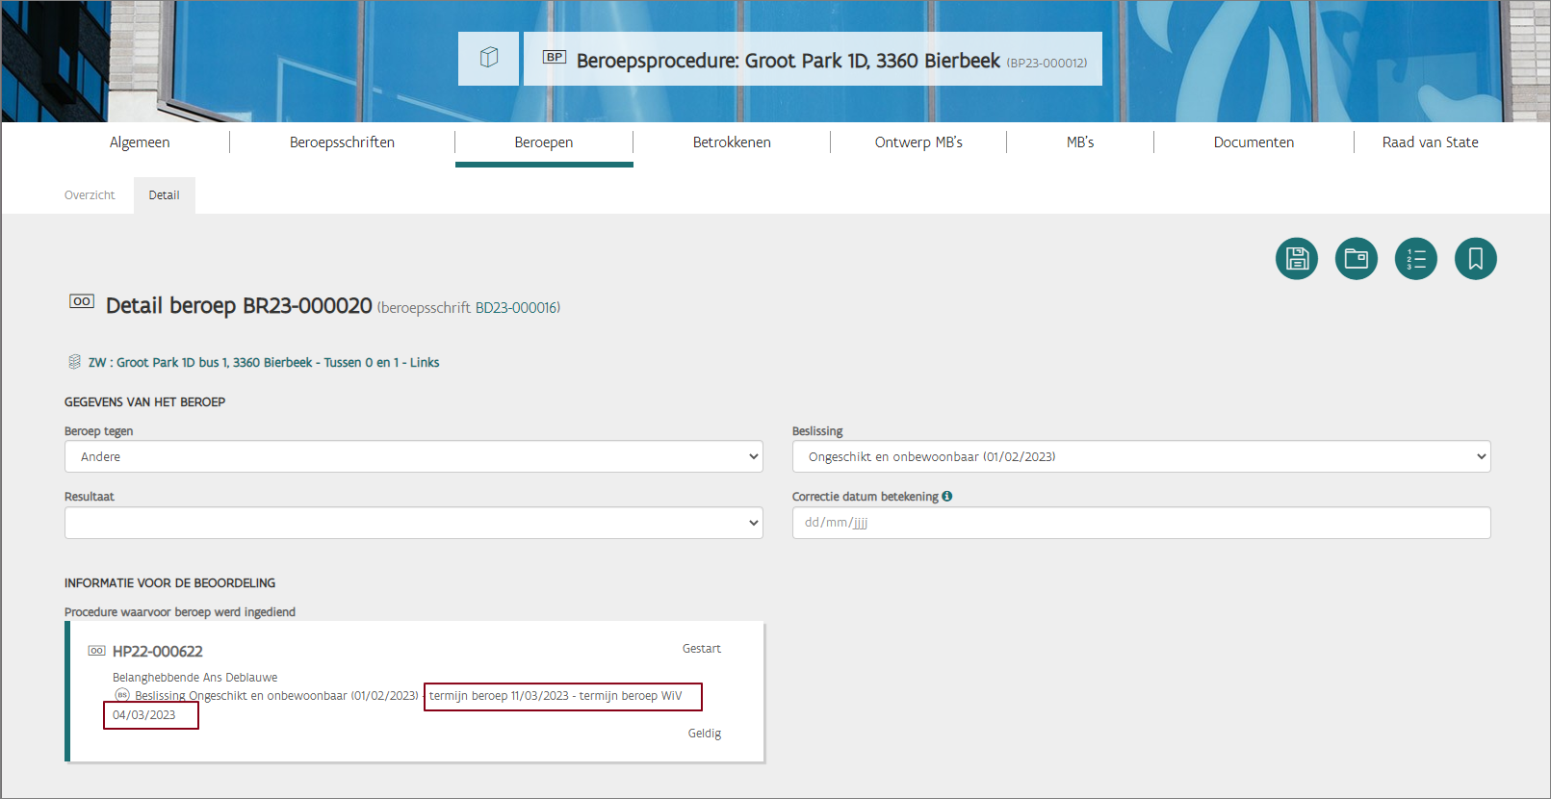Click the info icon next to Correctie datum betekening

[x=947, y=497]
